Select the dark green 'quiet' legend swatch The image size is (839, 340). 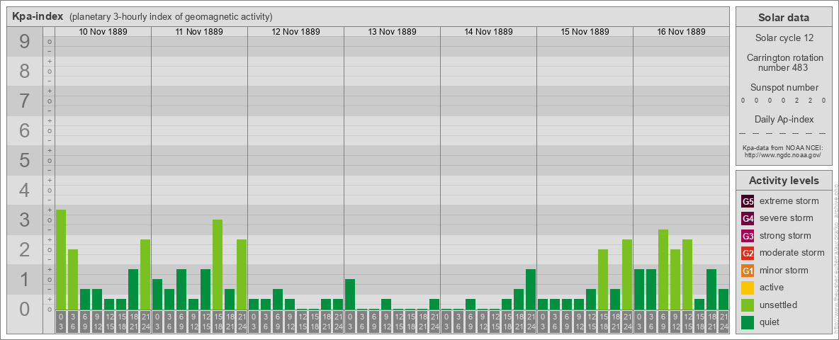[748, 322]
